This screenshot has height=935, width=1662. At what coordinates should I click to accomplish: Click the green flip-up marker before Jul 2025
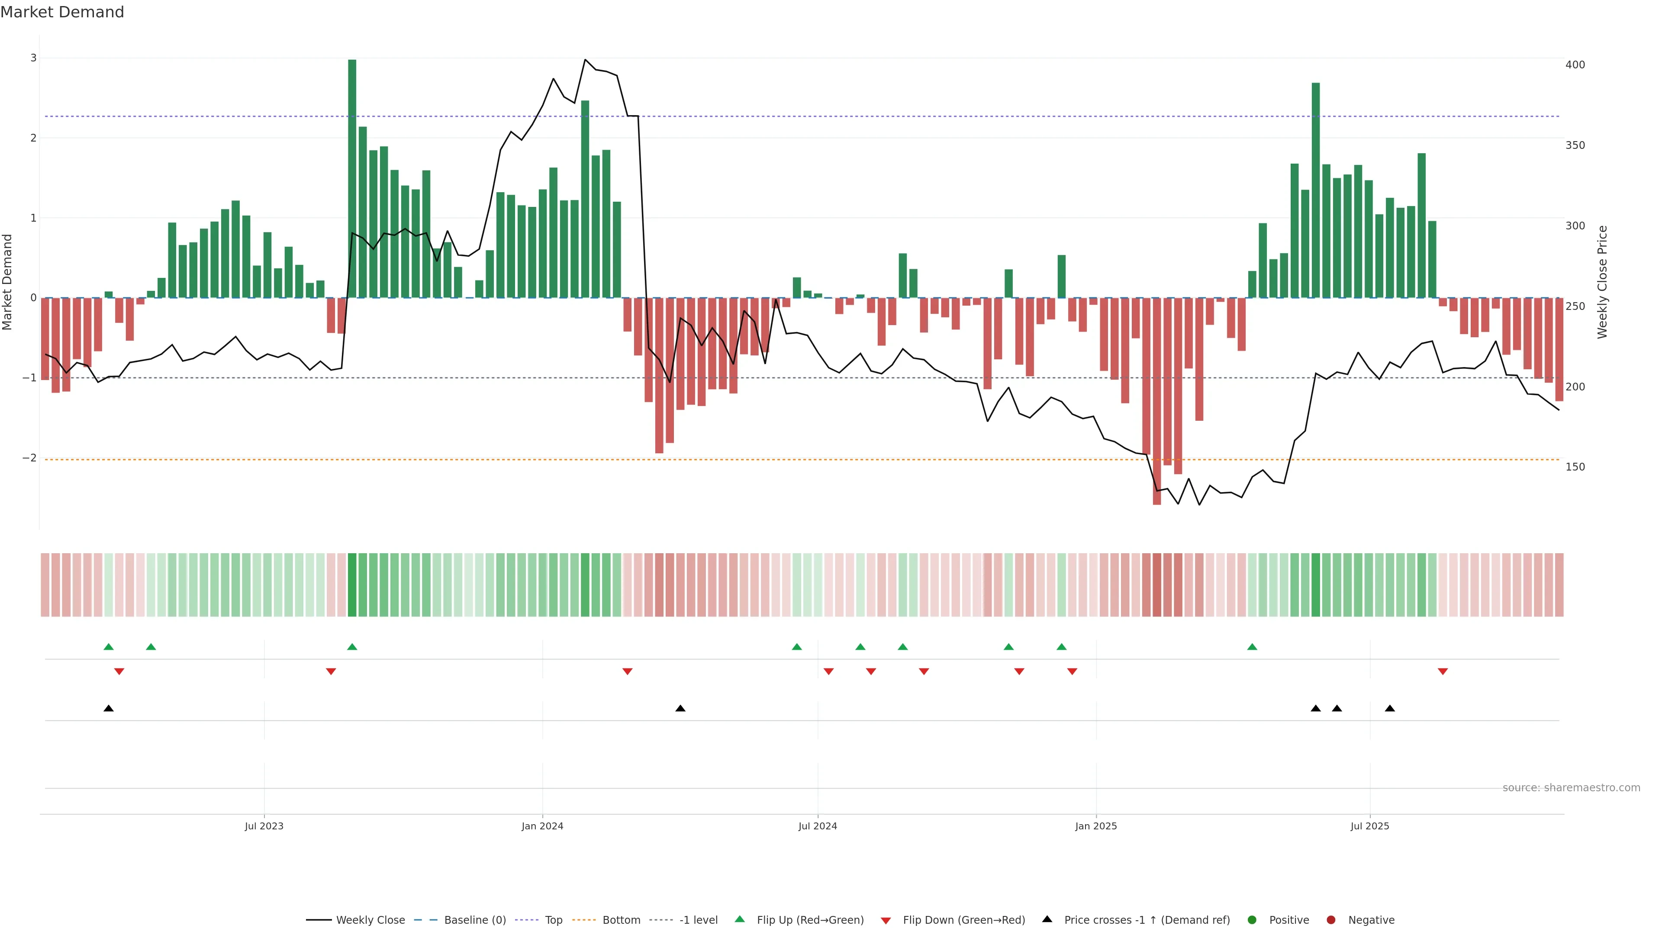click(x=1252, y=647)
